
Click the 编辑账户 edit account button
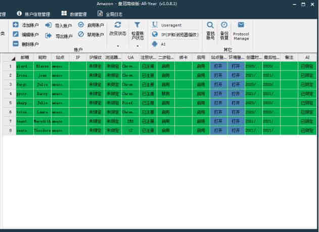pyautogui.click(x=26, y=34)
